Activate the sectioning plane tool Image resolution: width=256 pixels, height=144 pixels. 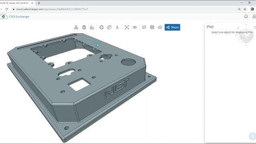(x=109, y=27)
